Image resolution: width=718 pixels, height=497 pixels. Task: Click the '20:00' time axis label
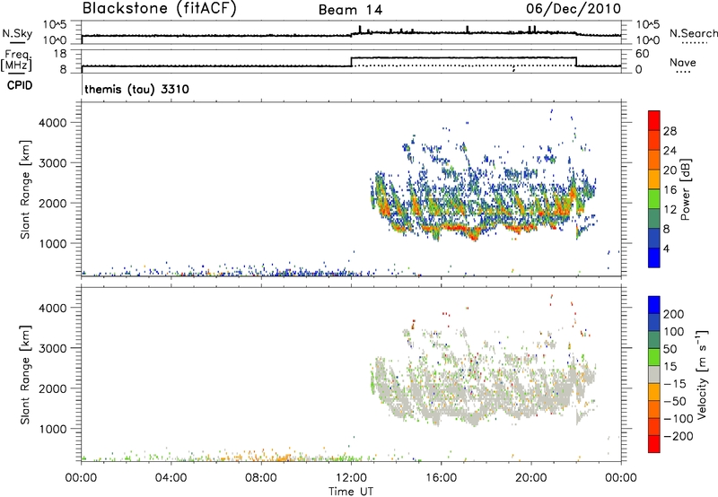pos(531,478)
